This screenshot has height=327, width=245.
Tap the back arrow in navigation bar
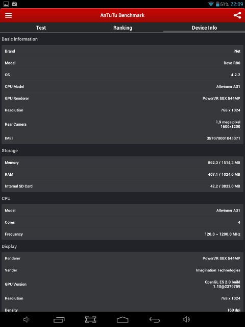(154, 319)
